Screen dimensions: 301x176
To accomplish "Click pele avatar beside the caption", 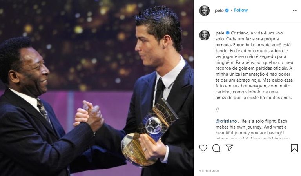I will tap(204, 35).
